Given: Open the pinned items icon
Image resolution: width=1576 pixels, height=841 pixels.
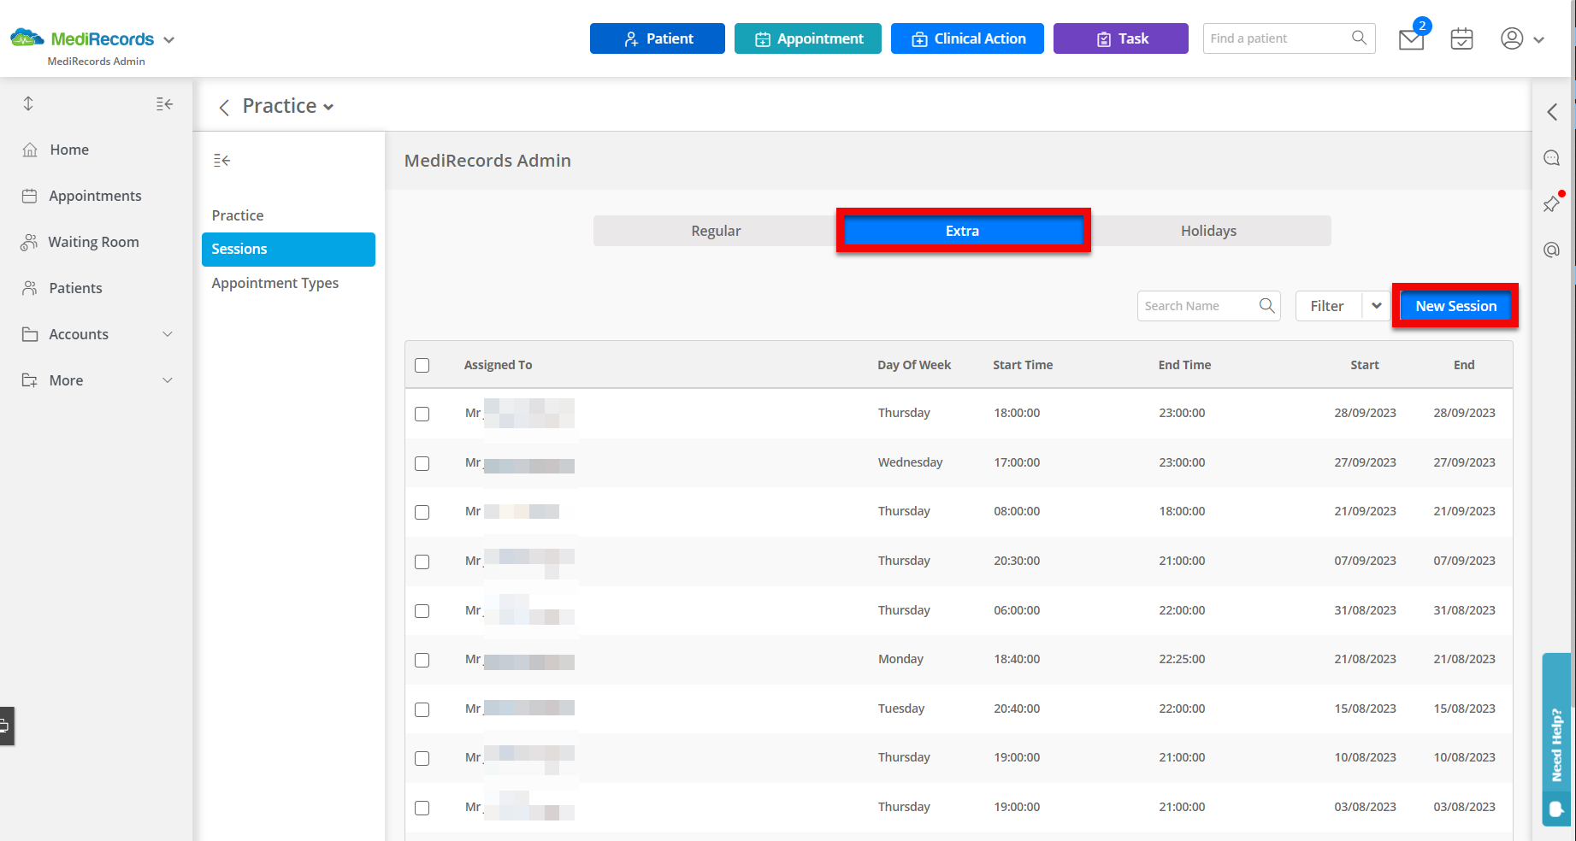Looking at the screenshot, I should click(1551, 203).
